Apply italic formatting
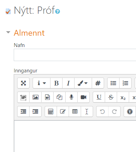Screen dimensions: 136x152 coord(68,83)
